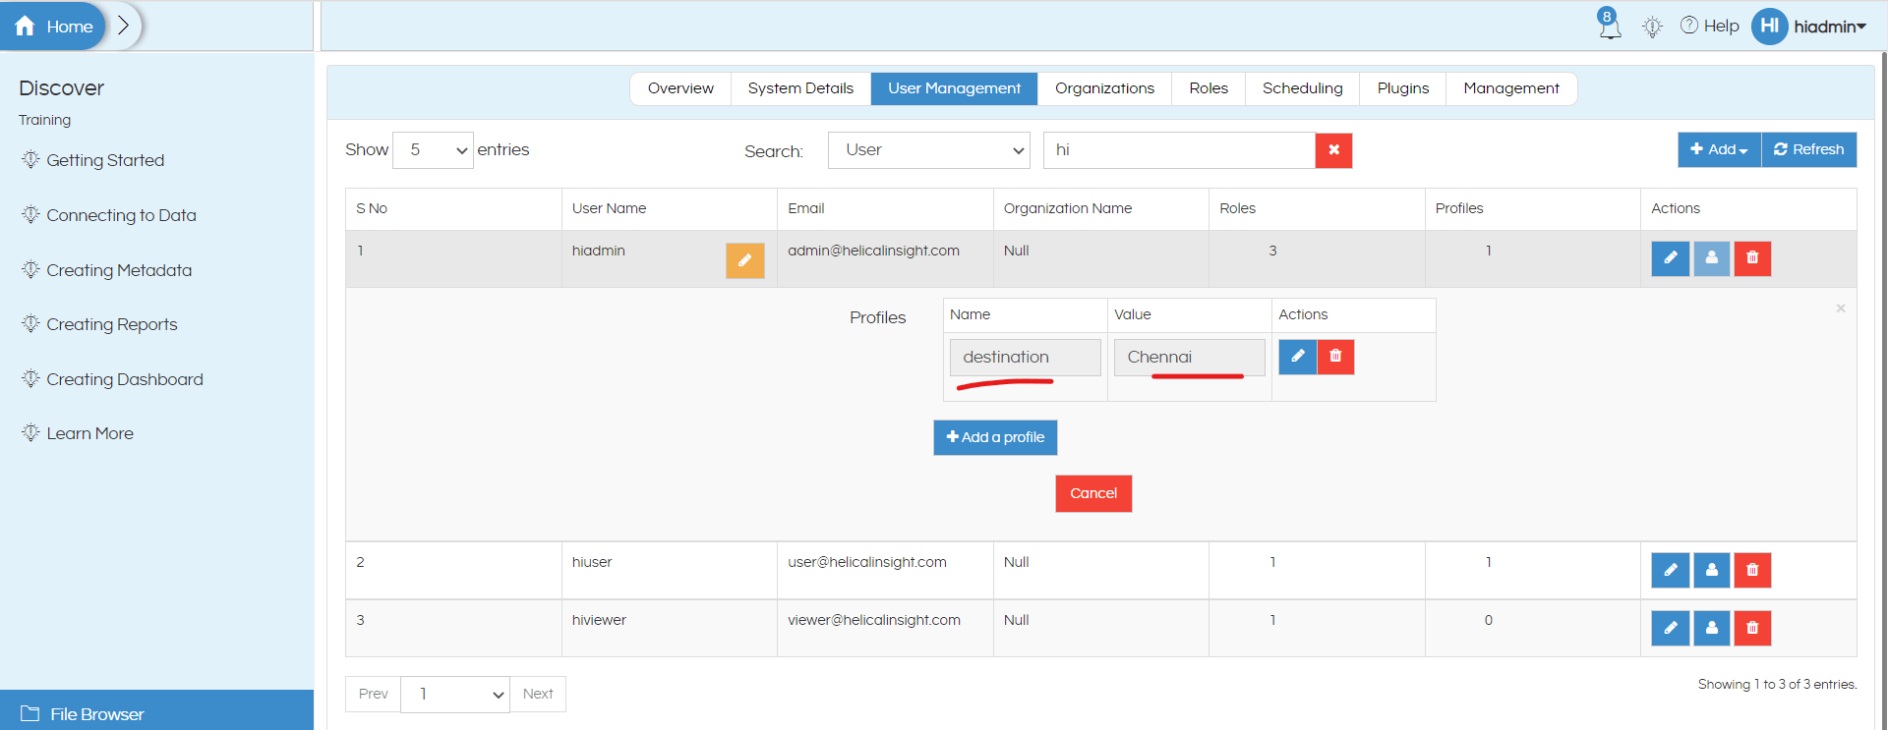
Task: Delete the hiviewer user
Action: [1752, 628]
